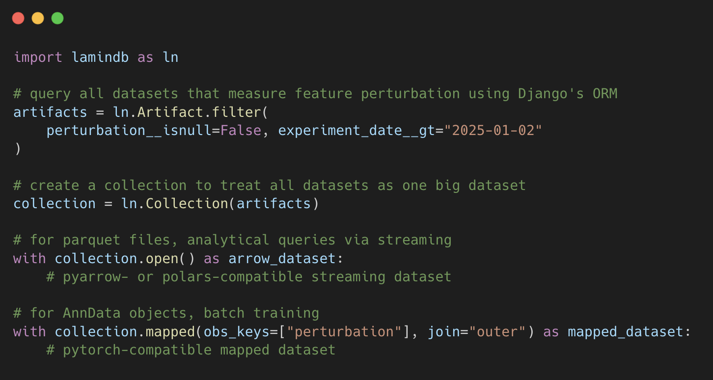Click the "perturbation" string in obs_keys
The width and height of the screenshot is (713, 380).
(x=344, y=332)
